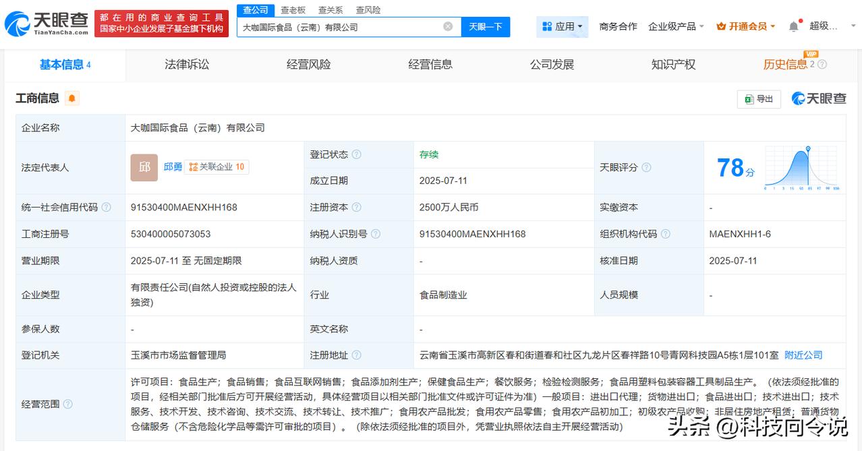The width and height of the screenshot is (862, 451).
Task: Click the 玉溪市市场监督管理局 authority value
Action: tap(178, 355)
